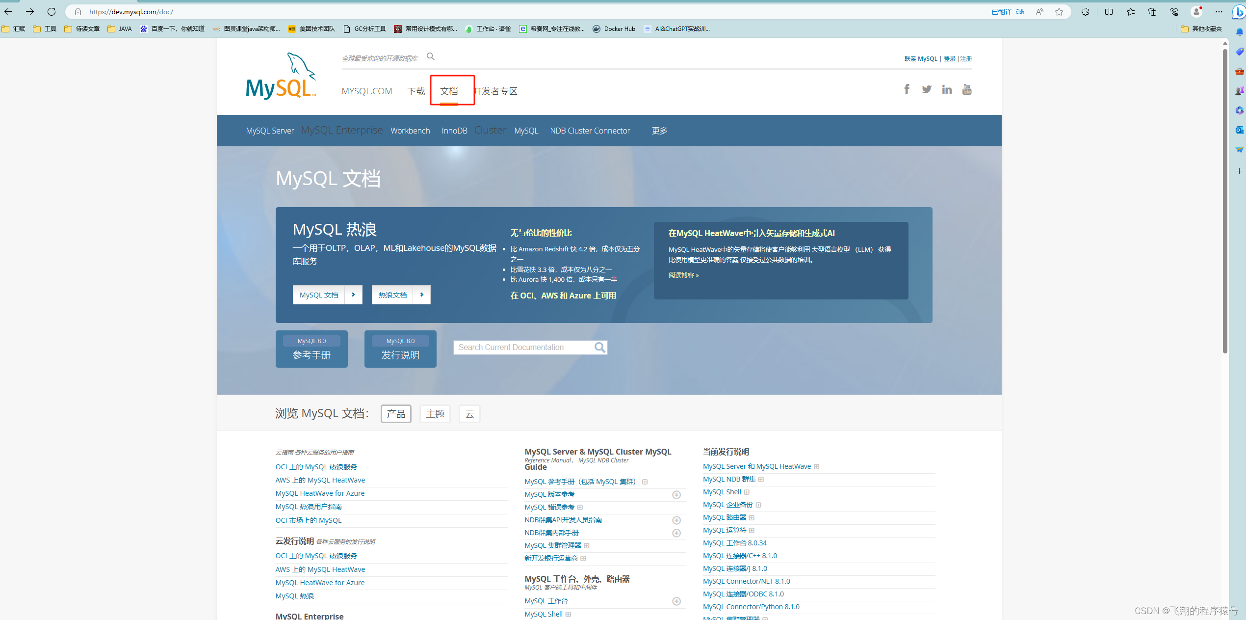Expand the NDB集群内部部署手册 expander
Image resolution: width=1246 pixels, height=620 pixels.
point(676,533)
